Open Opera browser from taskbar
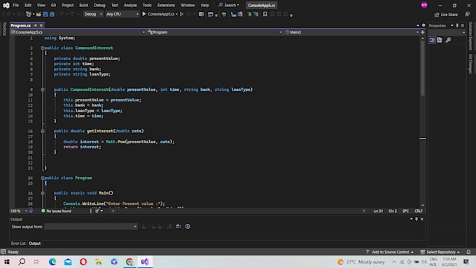The height and width of the screenshot is (268, 476). 83,262
